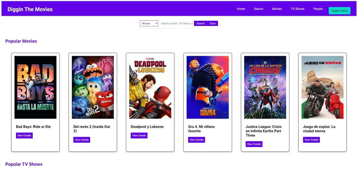This screenshot has height=170, width=358.
Task: Click the title text Deadpool y Lobezno
Action: click(147, 127)
